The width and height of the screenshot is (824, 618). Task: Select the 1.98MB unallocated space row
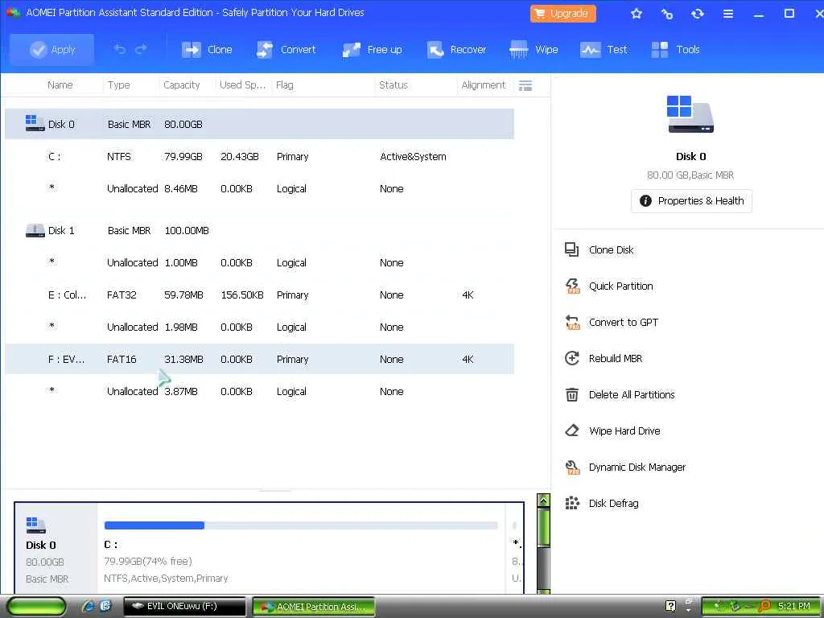[259, 327]
